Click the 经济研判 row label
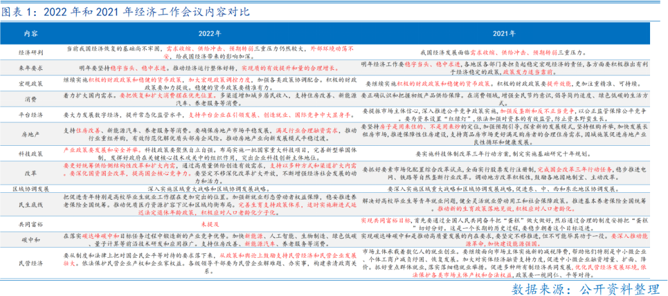 coord(30,51)
